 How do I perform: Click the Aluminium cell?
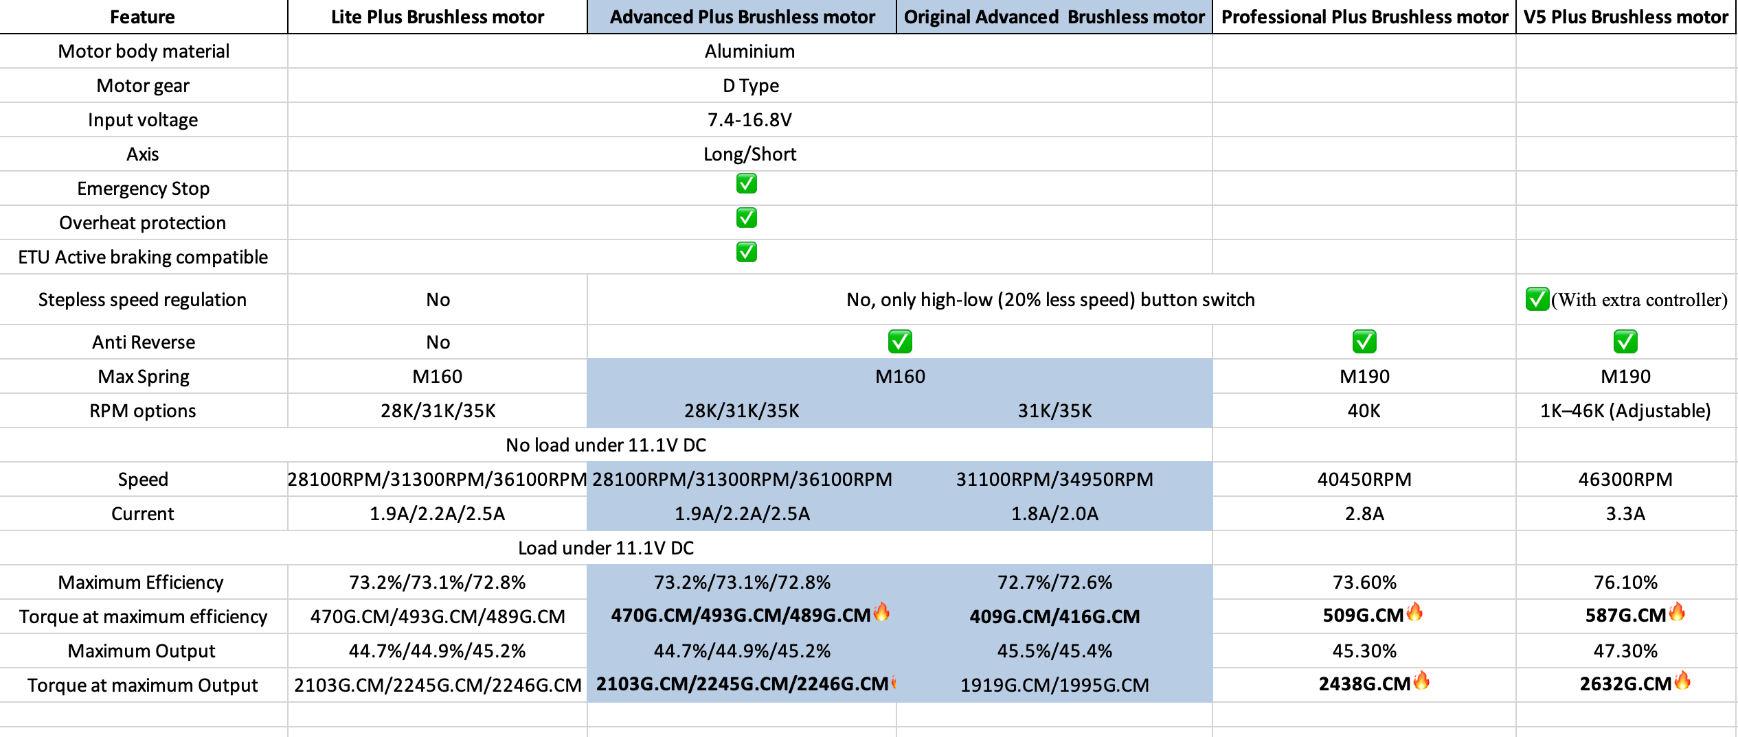(749, 51)
